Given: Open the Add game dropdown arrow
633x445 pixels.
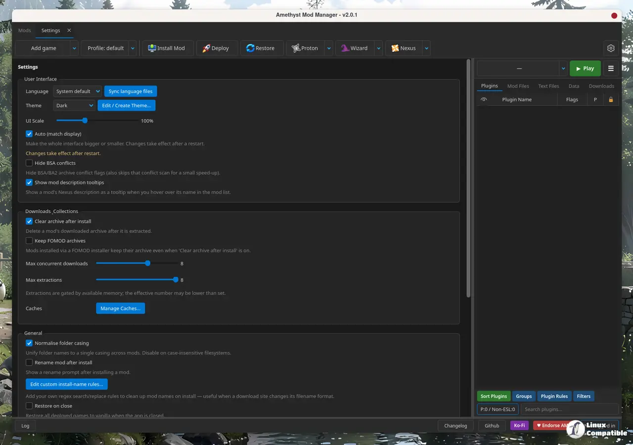Looking at the screenshot, I should (74, 48).
